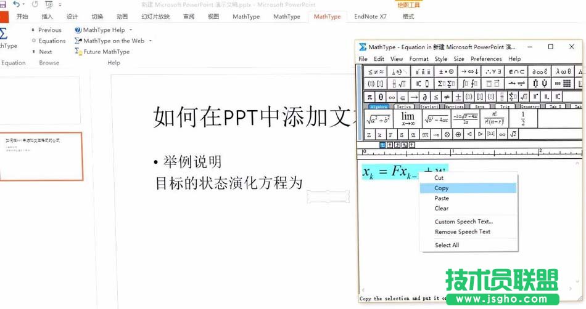This screenshot has height=309, width=586.
Task: Switch to the Sets tab in MathType
Action: (x=479, y=106)
